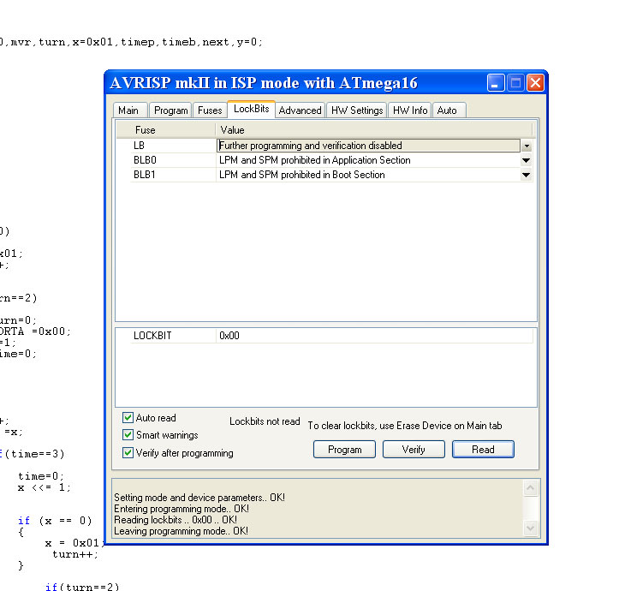Image resolution: width=619 pixels, height=591 pixels.
Task: Click LB value field 'Further programming and verification disabled'
Action: (368, 146)
